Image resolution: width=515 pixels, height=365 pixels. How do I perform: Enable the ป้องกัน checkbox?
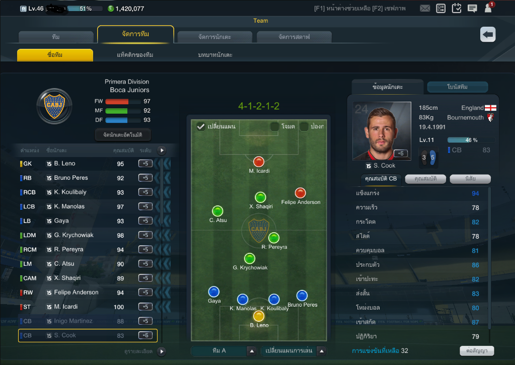304,126
